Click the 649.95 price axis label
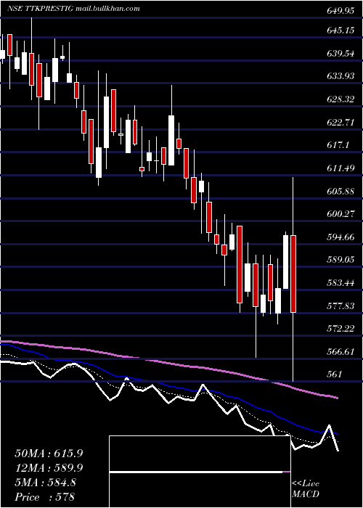 click(x=340, y=12)
